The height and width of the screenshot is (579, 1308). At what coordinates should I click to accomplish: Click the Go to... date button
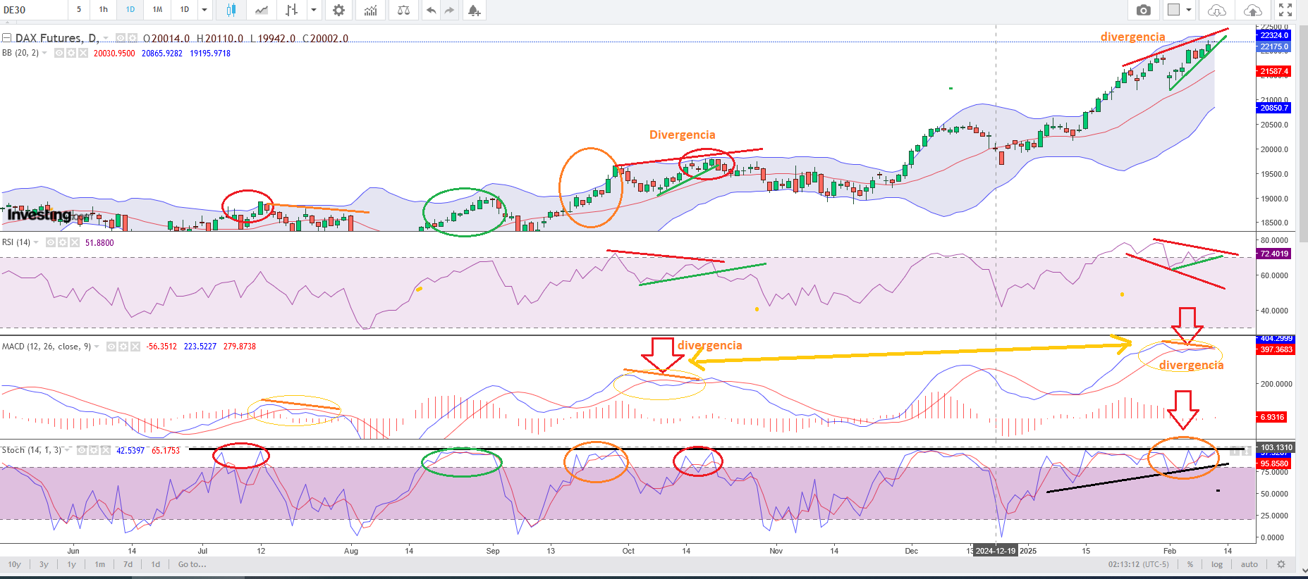pyautogui.click(x=192, y=564)
